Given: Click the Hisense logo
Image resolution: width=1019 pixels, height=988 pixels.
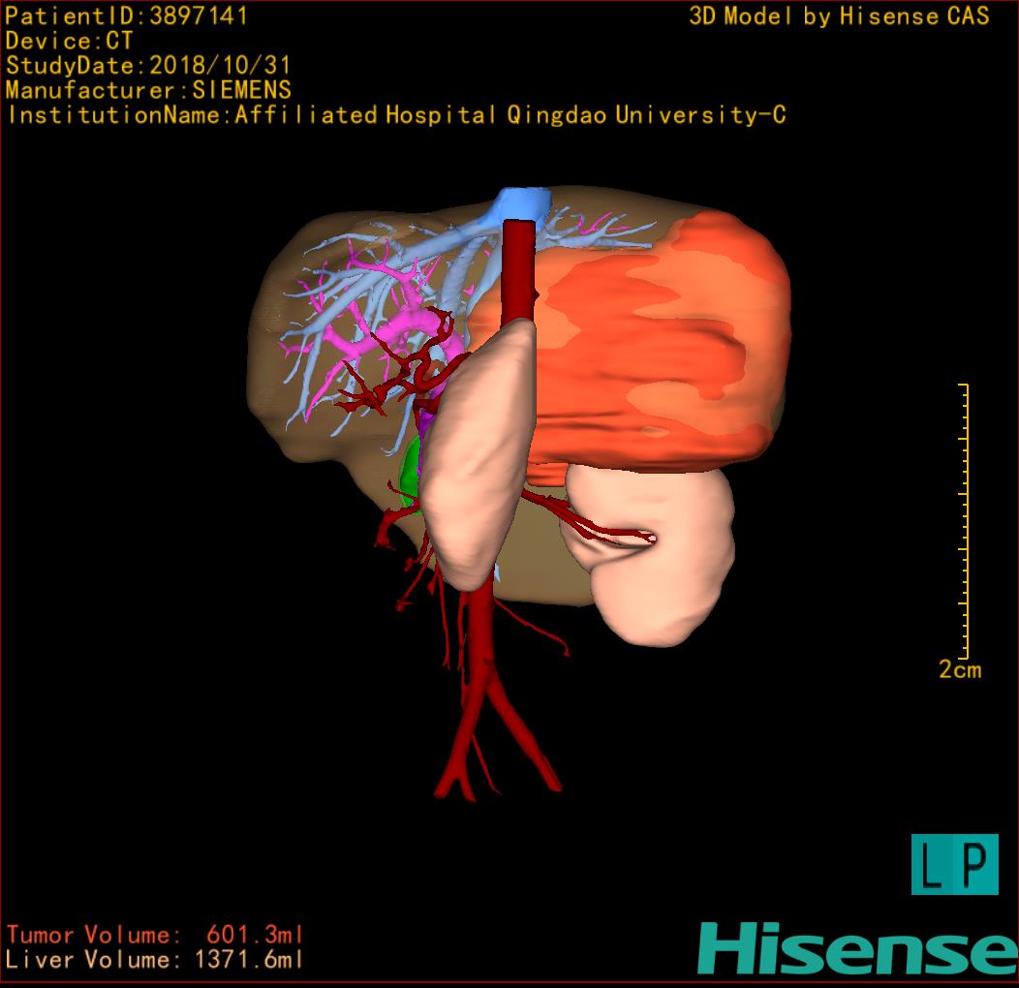Looking at the screenshot, I should point(856,948).
